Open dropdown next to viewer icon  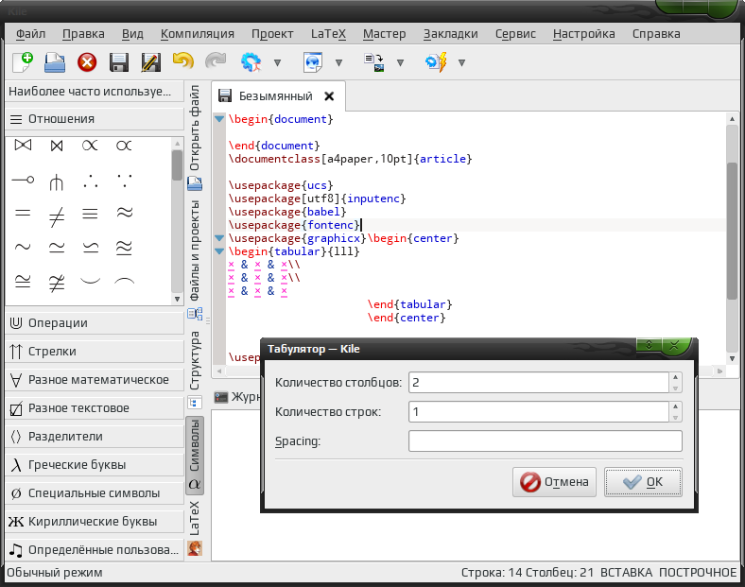338,62
